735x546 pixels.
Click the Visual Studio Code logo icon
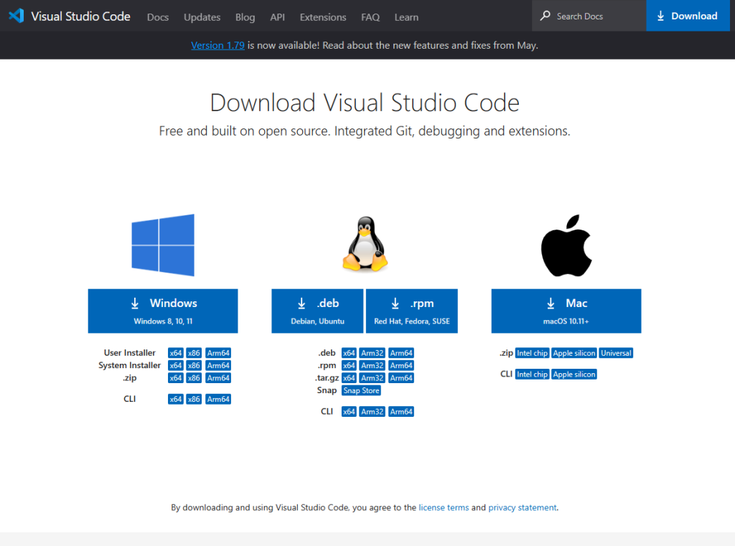17,16
